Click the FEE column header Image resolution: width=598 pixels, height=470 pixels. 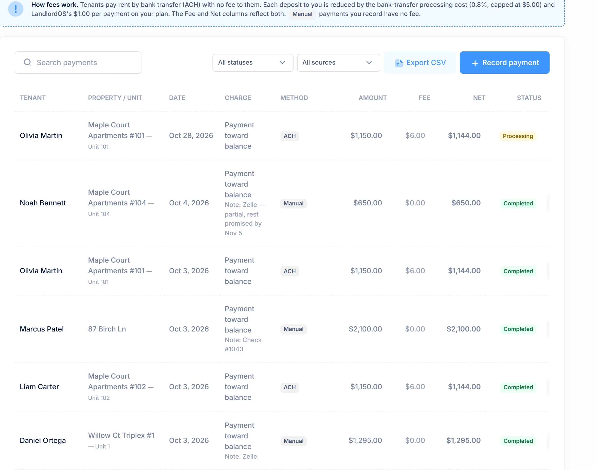[x=424, y=98]
